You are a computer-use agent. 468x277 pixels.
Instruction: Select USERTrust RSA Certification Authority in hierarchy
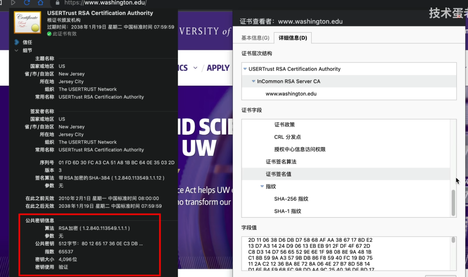[294, 69]
